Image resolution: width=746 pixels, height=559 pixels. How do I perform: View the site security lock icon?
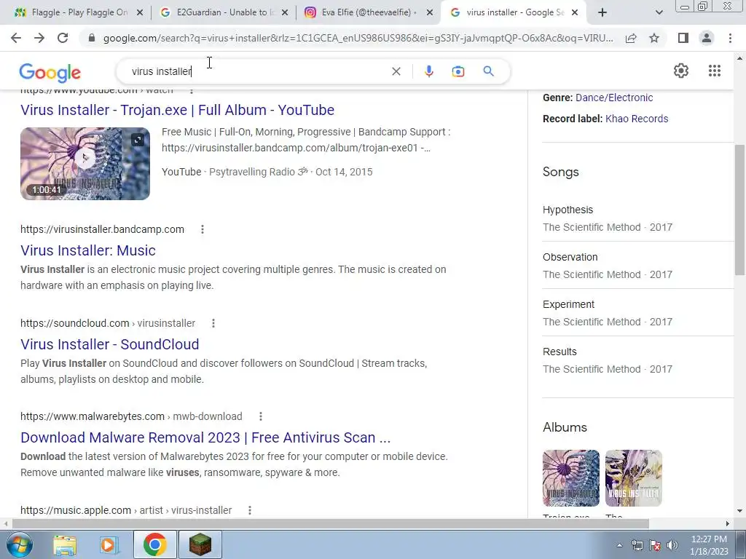coord(92,38)
